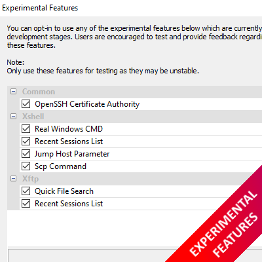Image resolution: width=262 pixels, height=262 pixels.
Task: Select the Common category header
Action: (39, 92)
